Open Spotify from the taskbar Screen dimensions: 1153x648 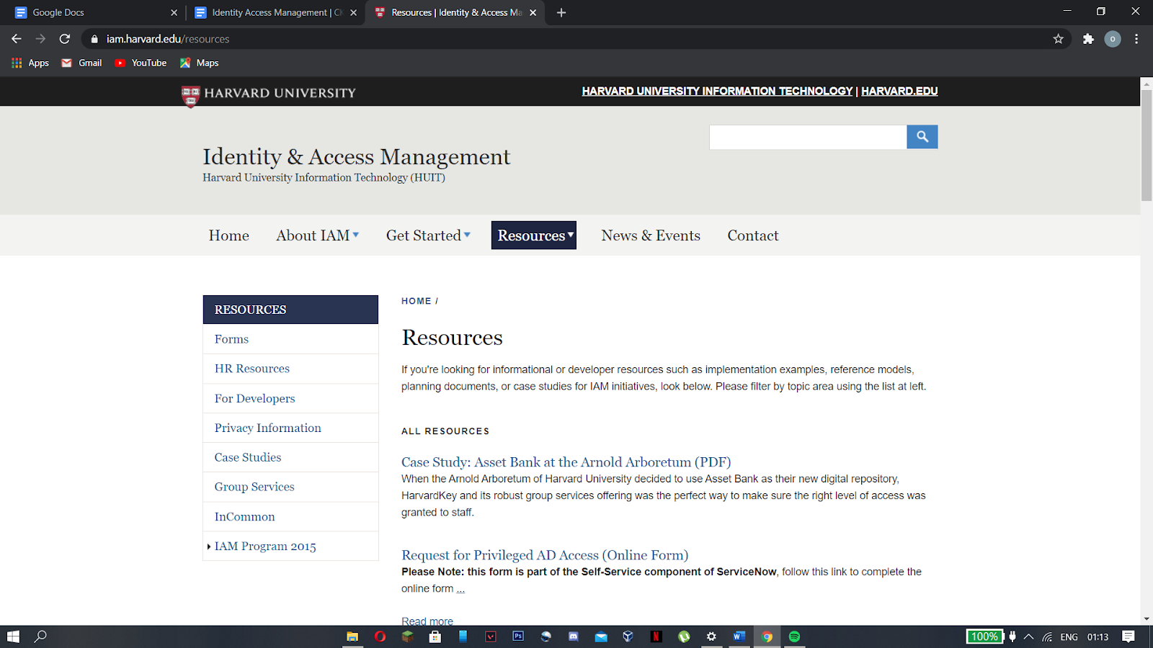[794, 636]
